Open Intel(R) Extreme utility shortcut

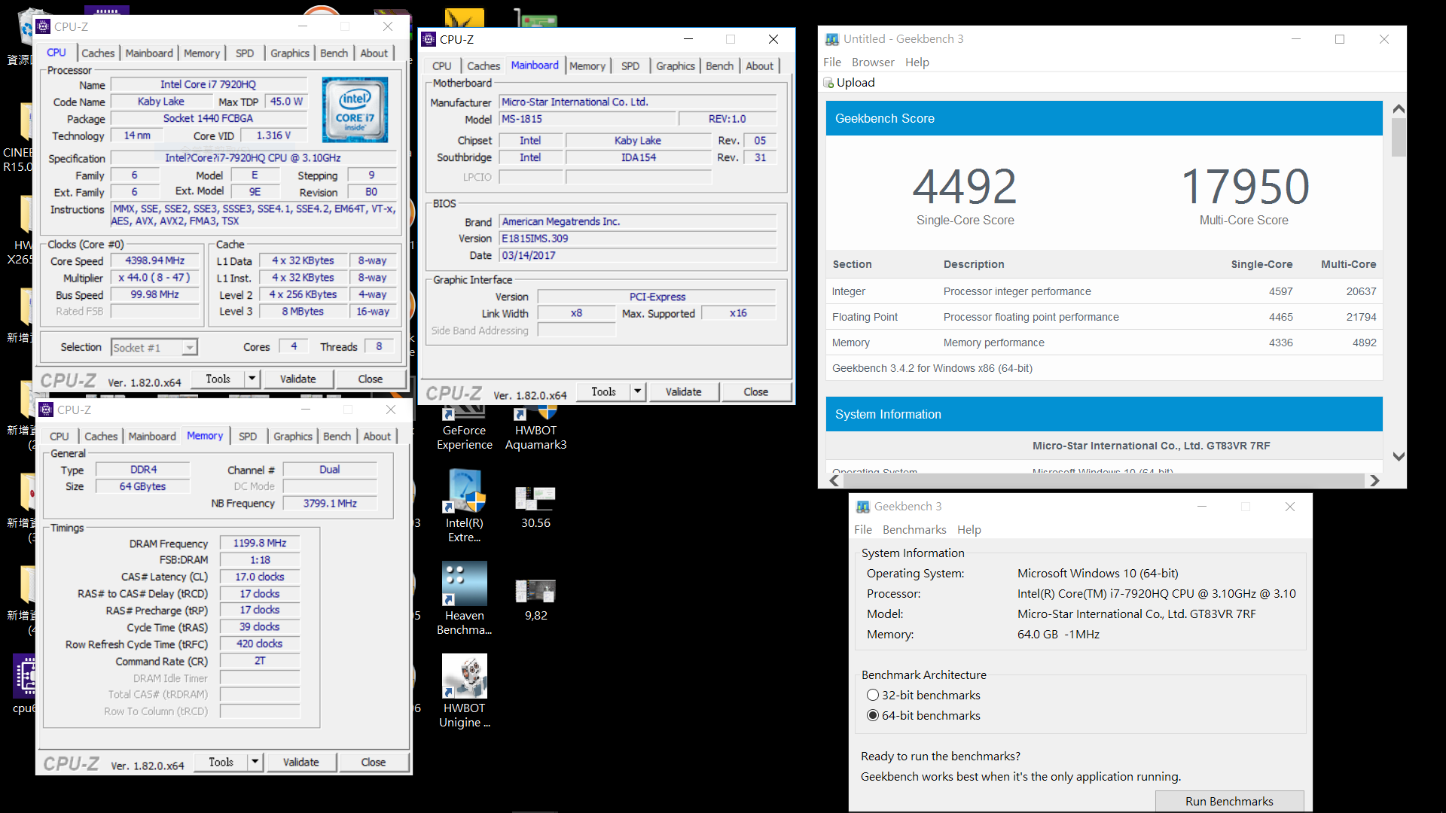464,506
